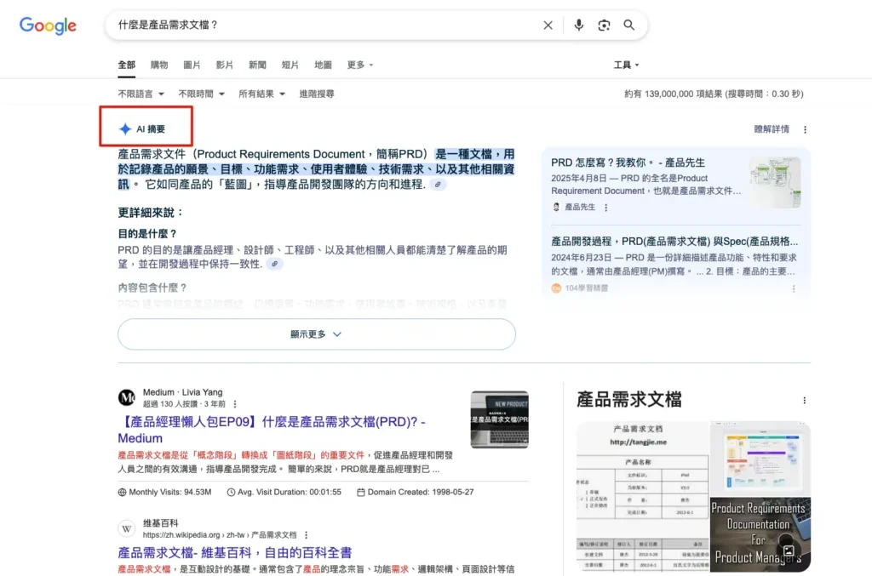
Task: Open the three-dot menu in 產品需求文檔 knowledge panel
Action: click(804, 401)
